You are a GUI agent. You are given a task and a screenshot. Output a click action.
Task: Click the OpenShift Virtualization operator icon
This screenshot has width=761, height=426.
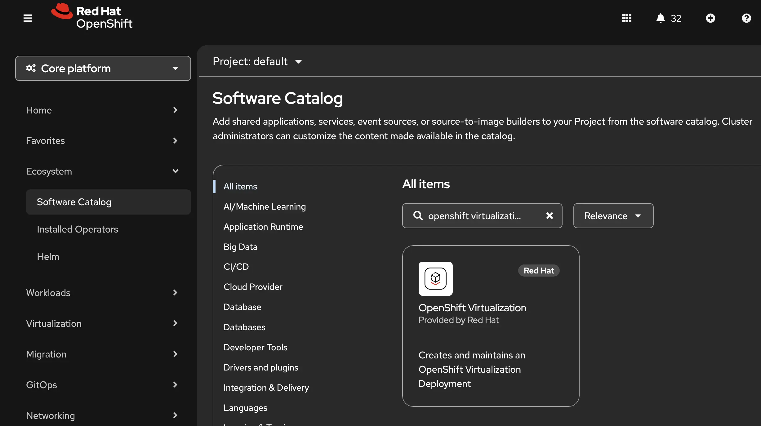point(435,278)
